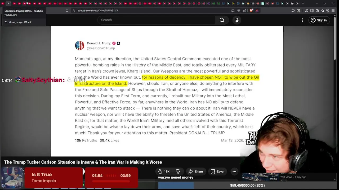
Task: Click the Donald J. Trump profile avatar
Action: pos(79,45)
